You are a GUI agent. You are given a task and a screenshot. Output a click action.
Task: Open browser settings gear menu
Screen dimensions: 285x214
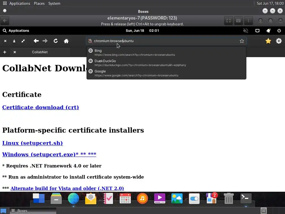tap(279, 41)
